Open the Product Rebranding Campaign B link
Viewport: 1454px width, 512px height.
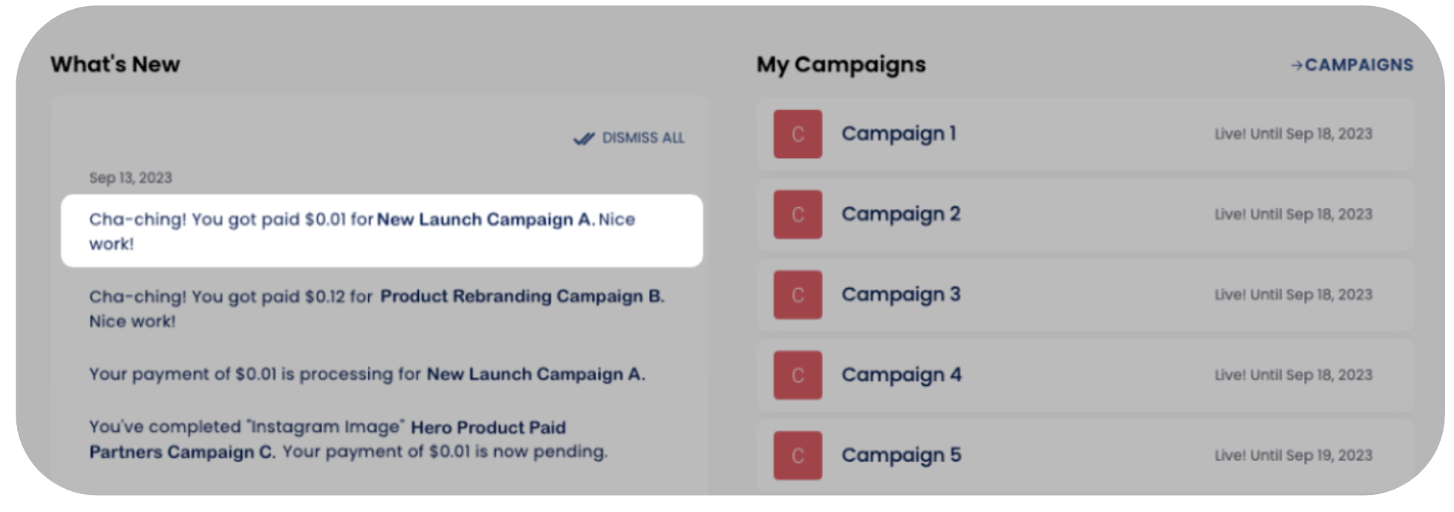[522, 296]
